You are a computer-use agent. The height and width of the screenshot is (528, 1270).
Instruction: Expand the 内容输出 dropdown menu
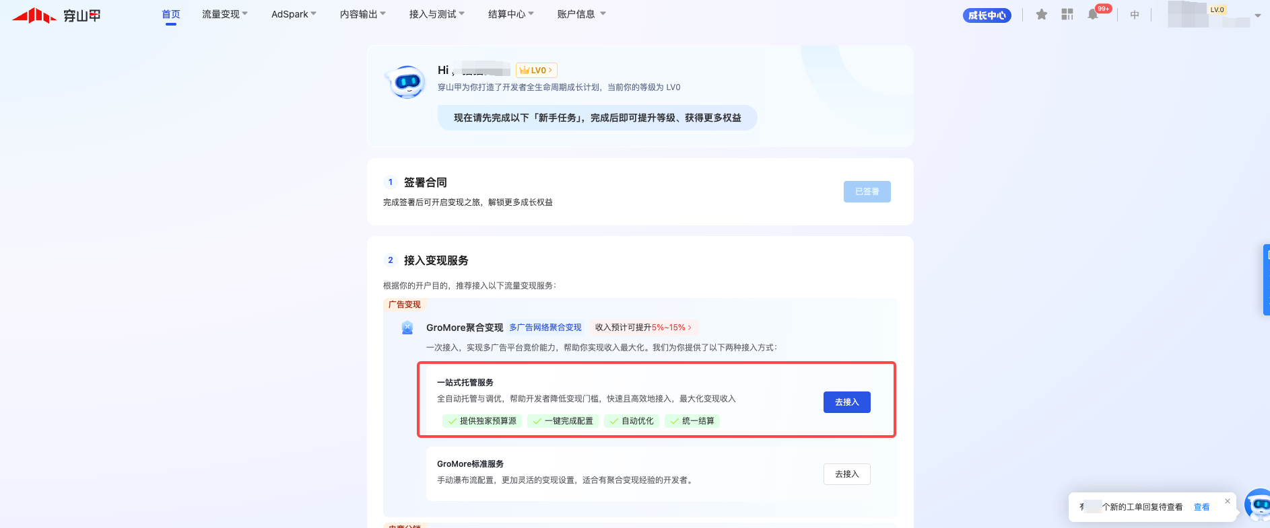pos(362,14)
